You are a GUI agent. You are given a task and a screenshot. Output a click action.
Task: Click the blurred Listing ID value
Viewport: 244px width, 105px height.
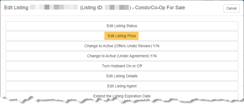click(117, 7)
